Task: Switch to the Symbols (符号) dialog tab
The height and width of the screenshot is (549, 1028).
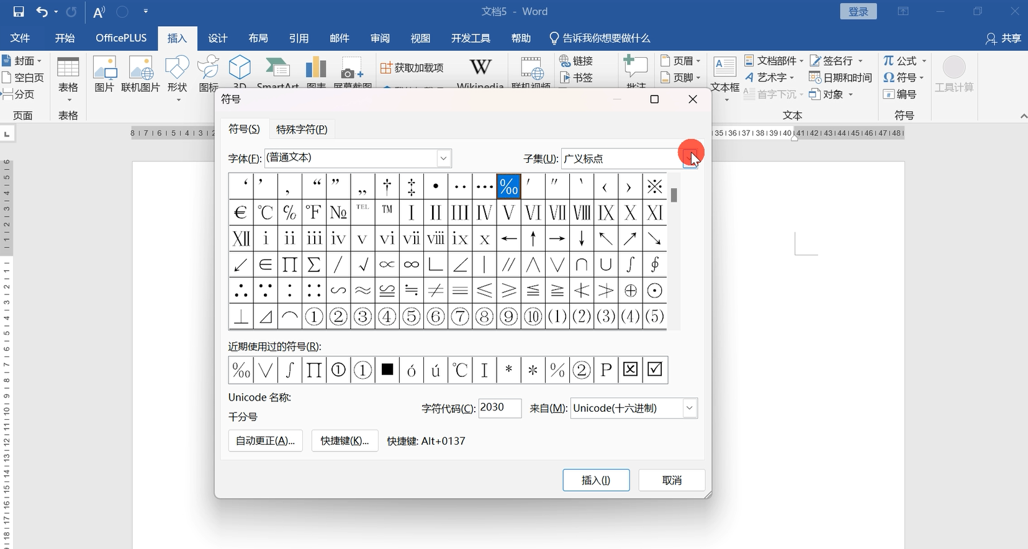Action: coord(244,129)
